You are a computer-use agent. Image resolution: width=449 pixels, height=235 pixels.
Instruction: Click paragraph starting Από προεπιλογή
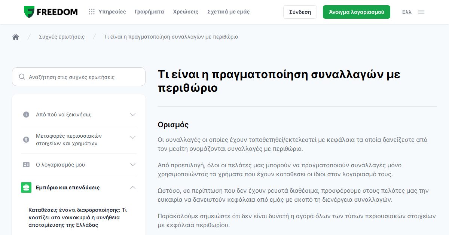pyautogui.click(x=280, y=170)
